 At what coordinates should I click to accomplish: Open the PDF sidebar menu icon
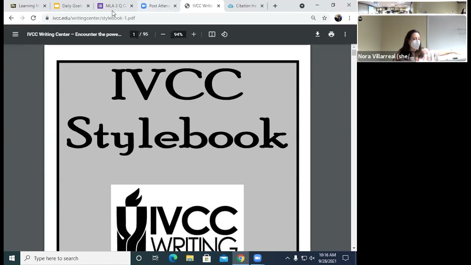[x=15, y=34]
